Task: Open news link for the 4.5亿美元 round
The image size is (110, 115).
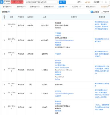Action: click(102, 70)
